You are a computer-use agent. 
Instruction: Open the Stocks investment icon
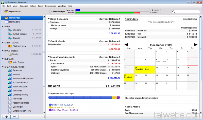10,54
